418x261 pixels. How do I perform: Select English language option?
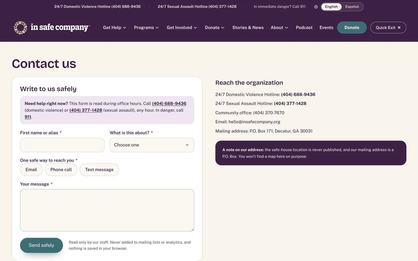coord(331,7)
